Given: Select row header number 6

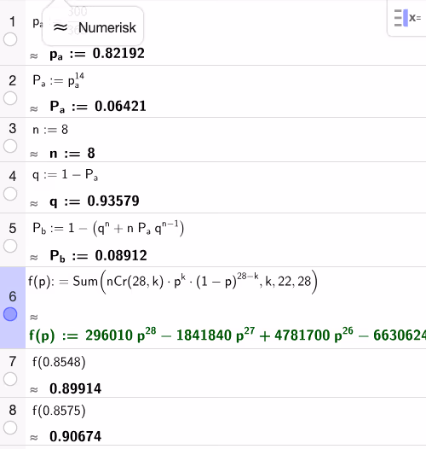Looking at the screenshot, I should click(12, 296).
